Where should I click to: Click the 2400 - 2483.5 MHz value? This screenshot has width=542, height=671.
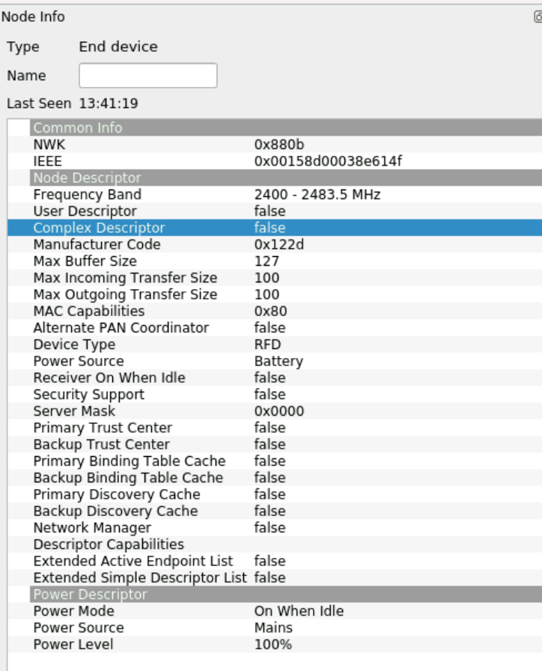click(x=317, y=195)
